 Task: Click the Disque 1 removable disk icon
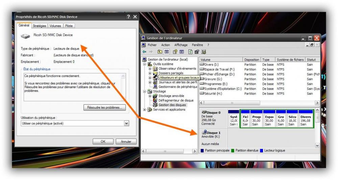pos(204,133)
